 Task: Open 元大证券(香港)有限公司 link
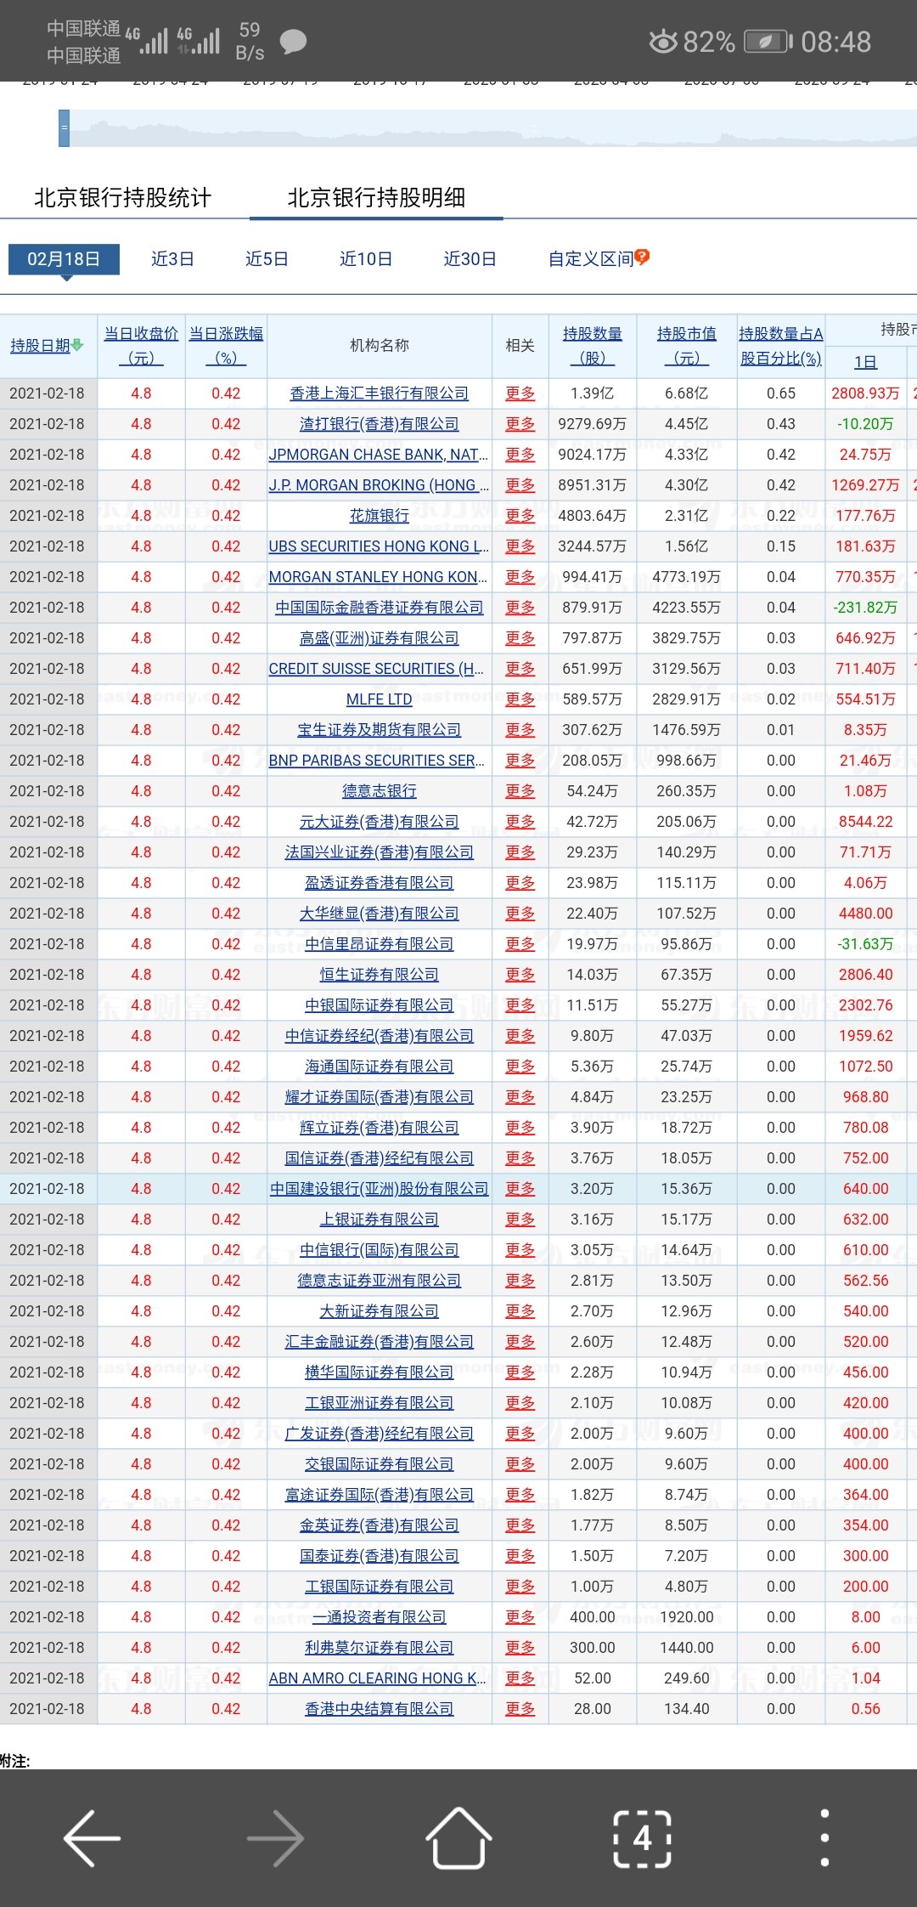point(380,822)
